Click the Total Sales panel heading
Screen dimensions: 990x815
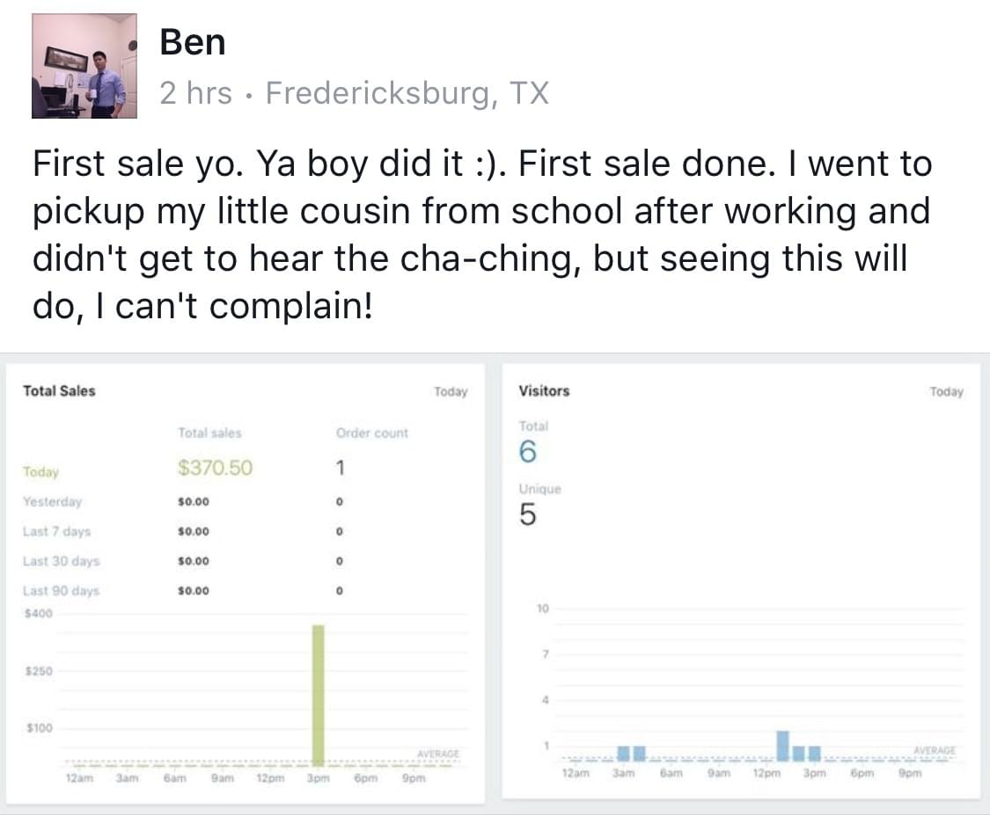click(x=59, y=391)
